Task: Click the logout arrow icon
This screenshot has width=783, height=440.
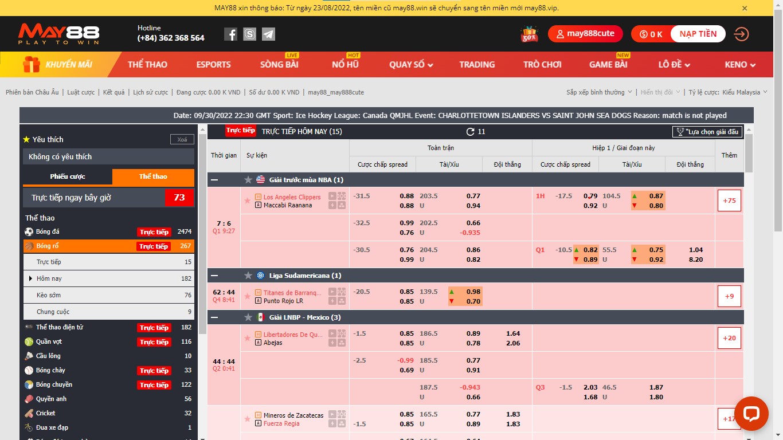Action: tap(741, 34)
